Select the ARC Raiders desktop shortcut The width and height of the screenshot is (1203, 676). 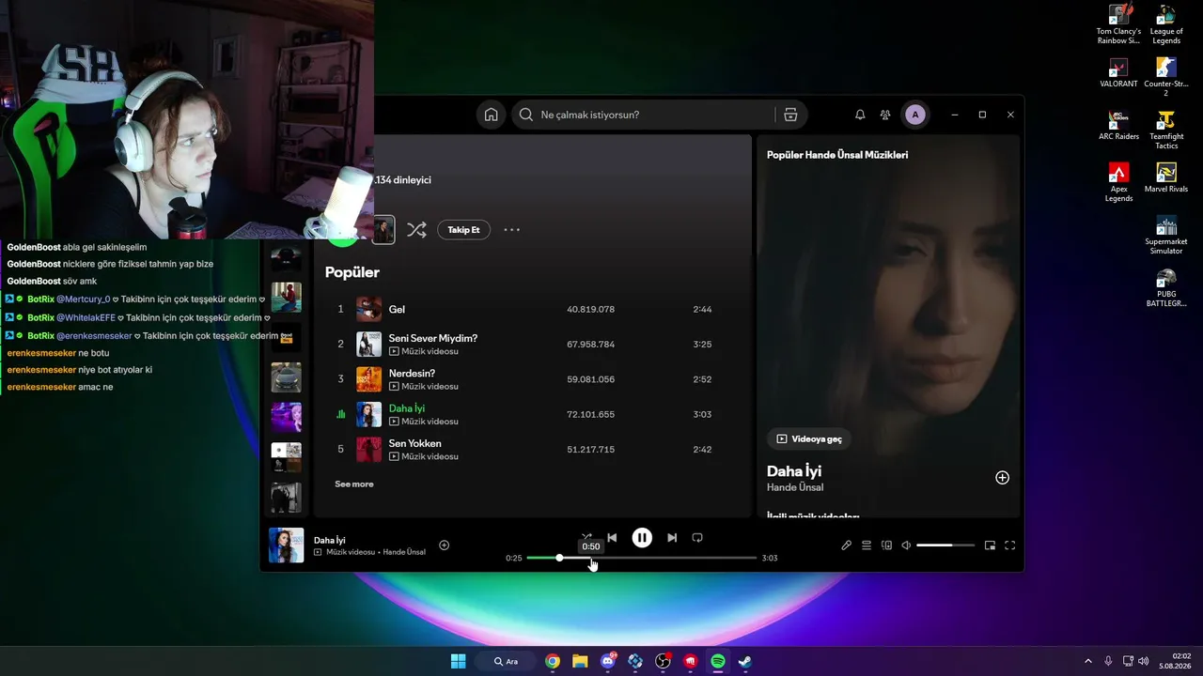(1118, 126)
